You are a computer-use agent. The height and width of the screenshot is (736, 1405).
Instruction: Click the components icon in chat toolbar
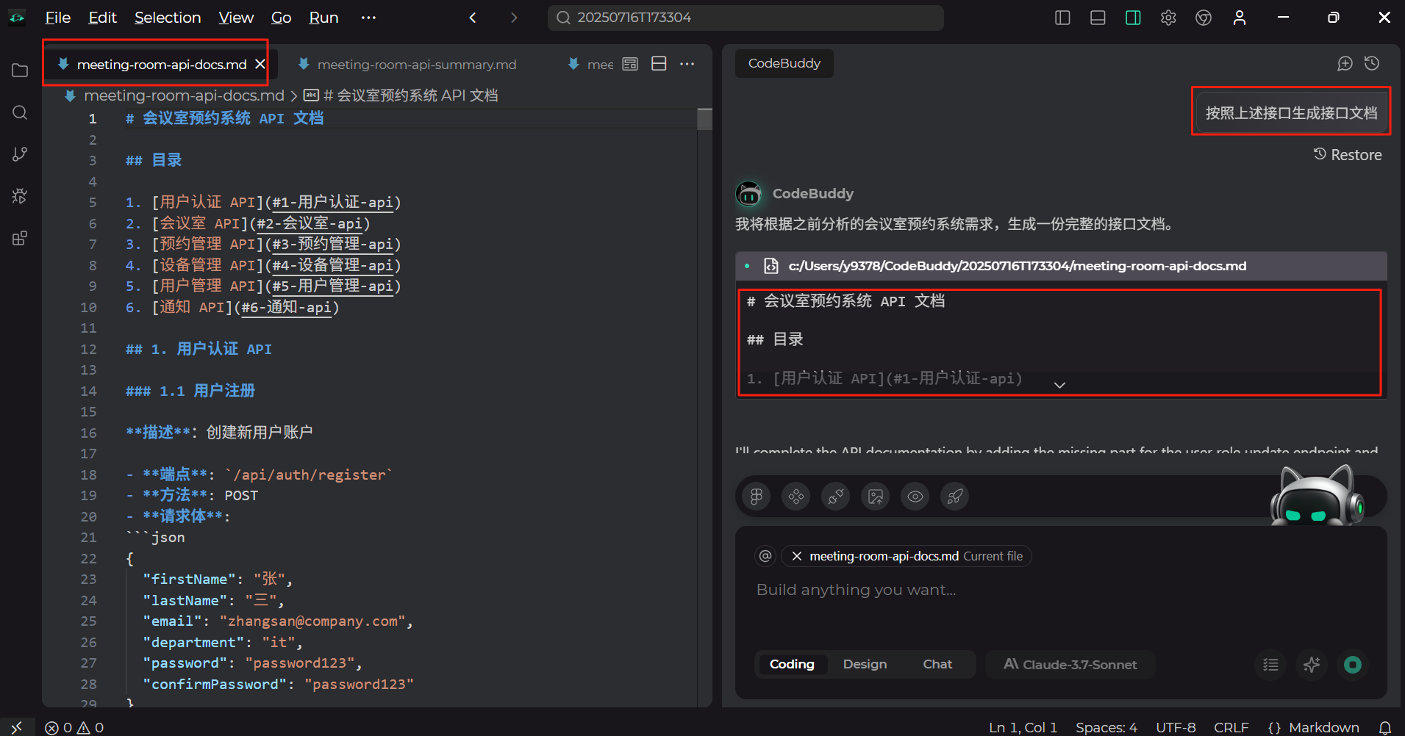click(796, 497)
